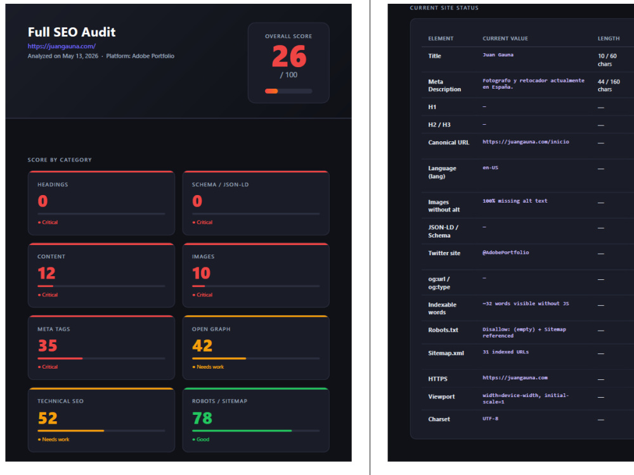Click the H1 row label
Screen dimensions: 634x475
click(x=432, y=107)
